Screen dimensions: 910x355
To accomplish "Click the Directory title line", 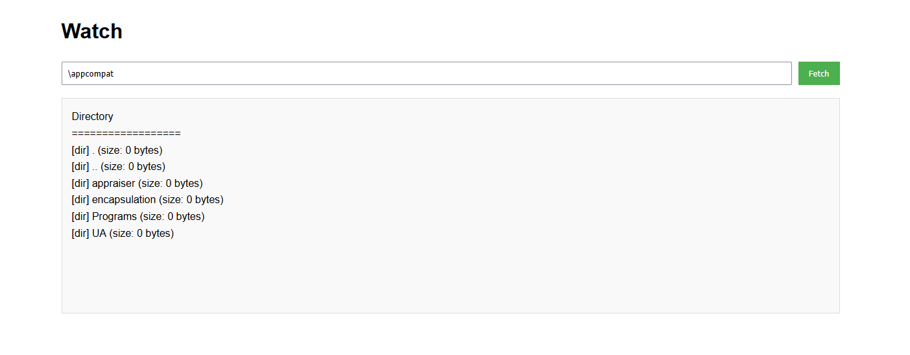I will (x=93, y=117).
